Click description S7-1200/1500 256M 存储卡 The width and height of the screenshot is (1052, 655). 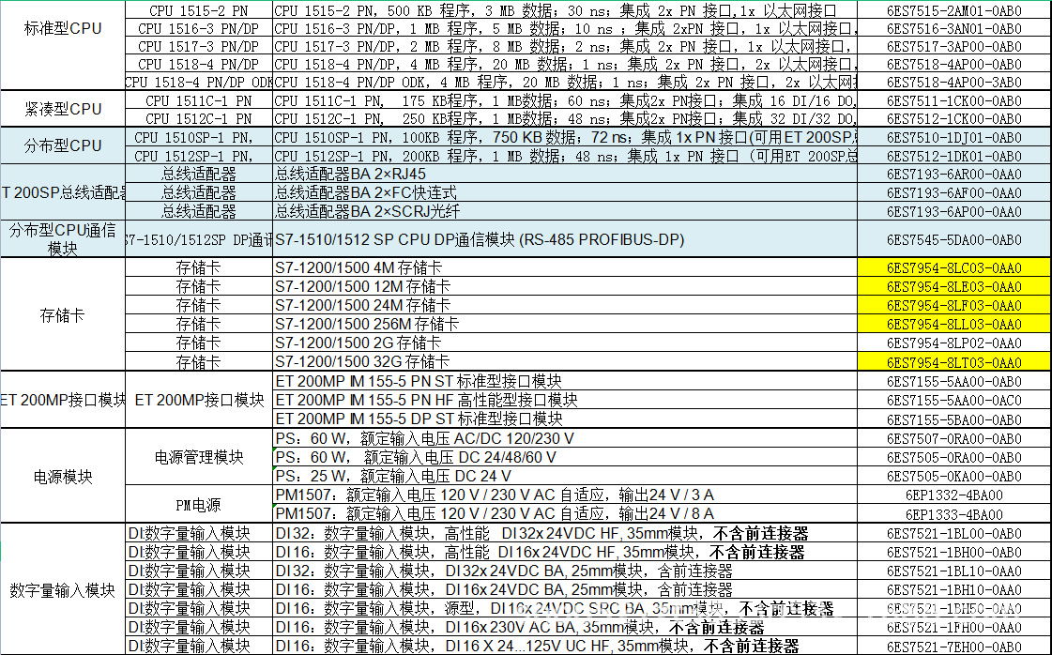point(565,324)
